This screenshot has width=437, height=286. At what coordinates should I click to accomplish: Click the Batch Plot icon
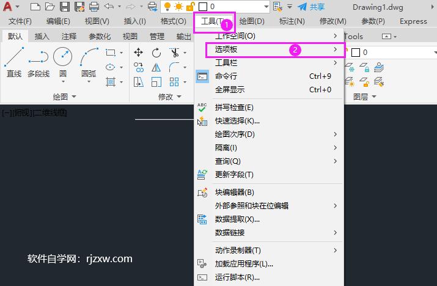(x=152, y=6)
